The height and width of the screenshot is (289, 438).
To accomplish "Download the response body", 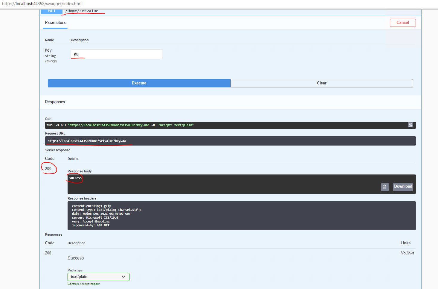I will [x=403, y=187].
